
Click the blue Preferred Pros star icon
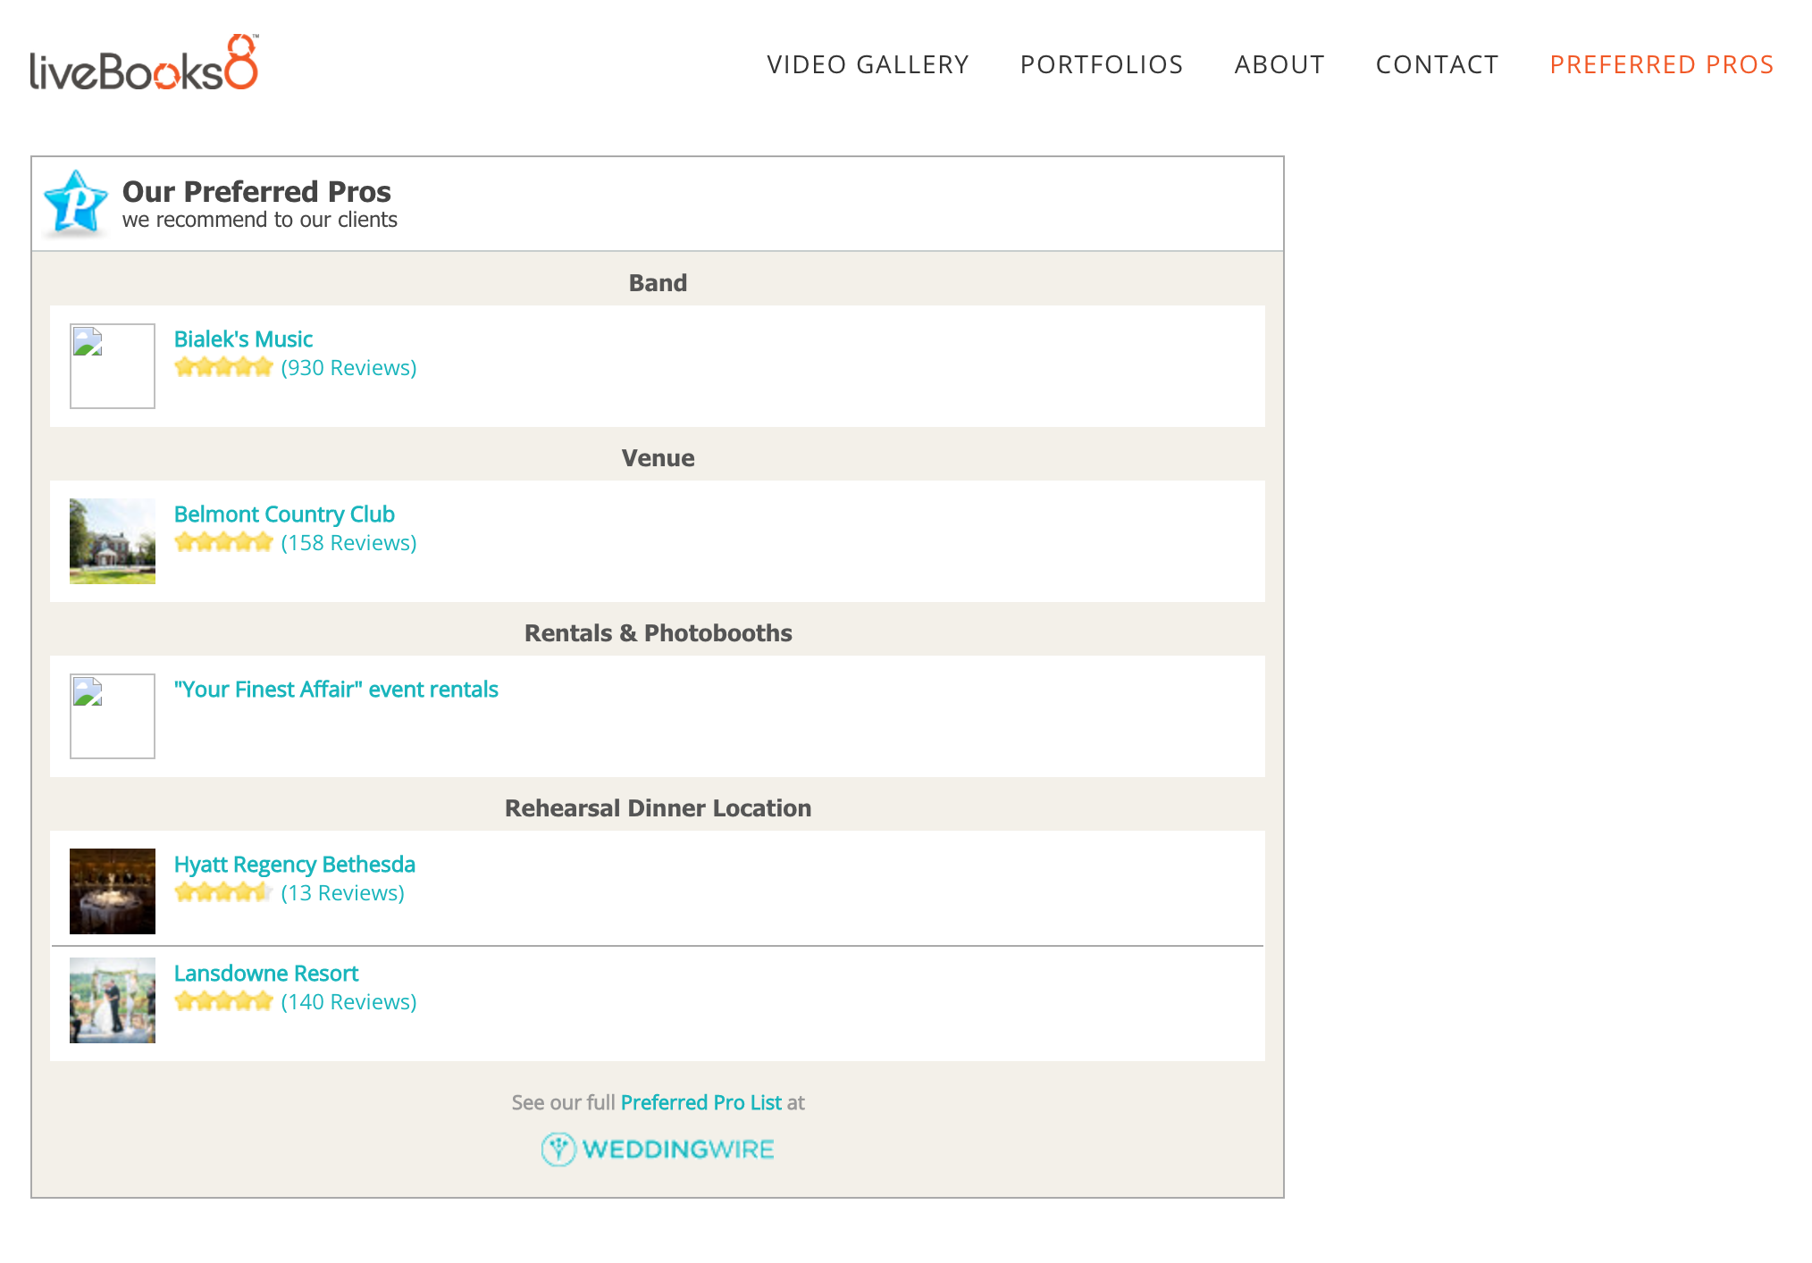(76, 204)
